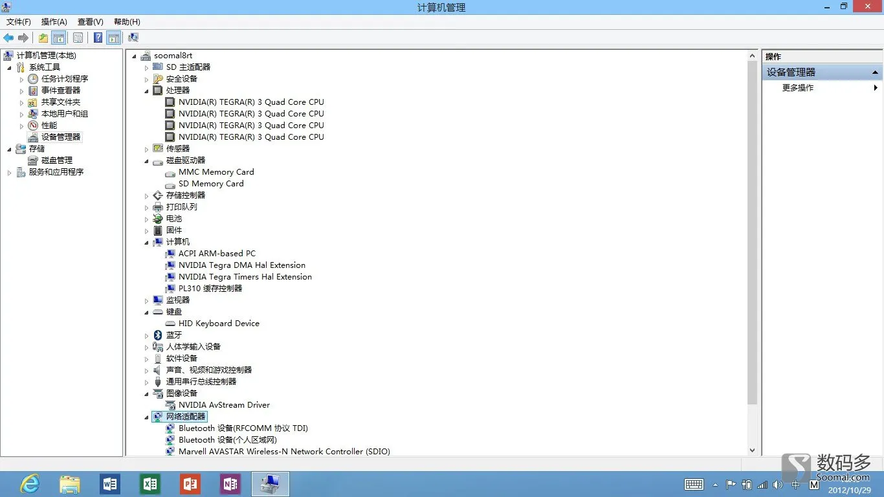Click the scroll down arrow of device list

[752, 450]
